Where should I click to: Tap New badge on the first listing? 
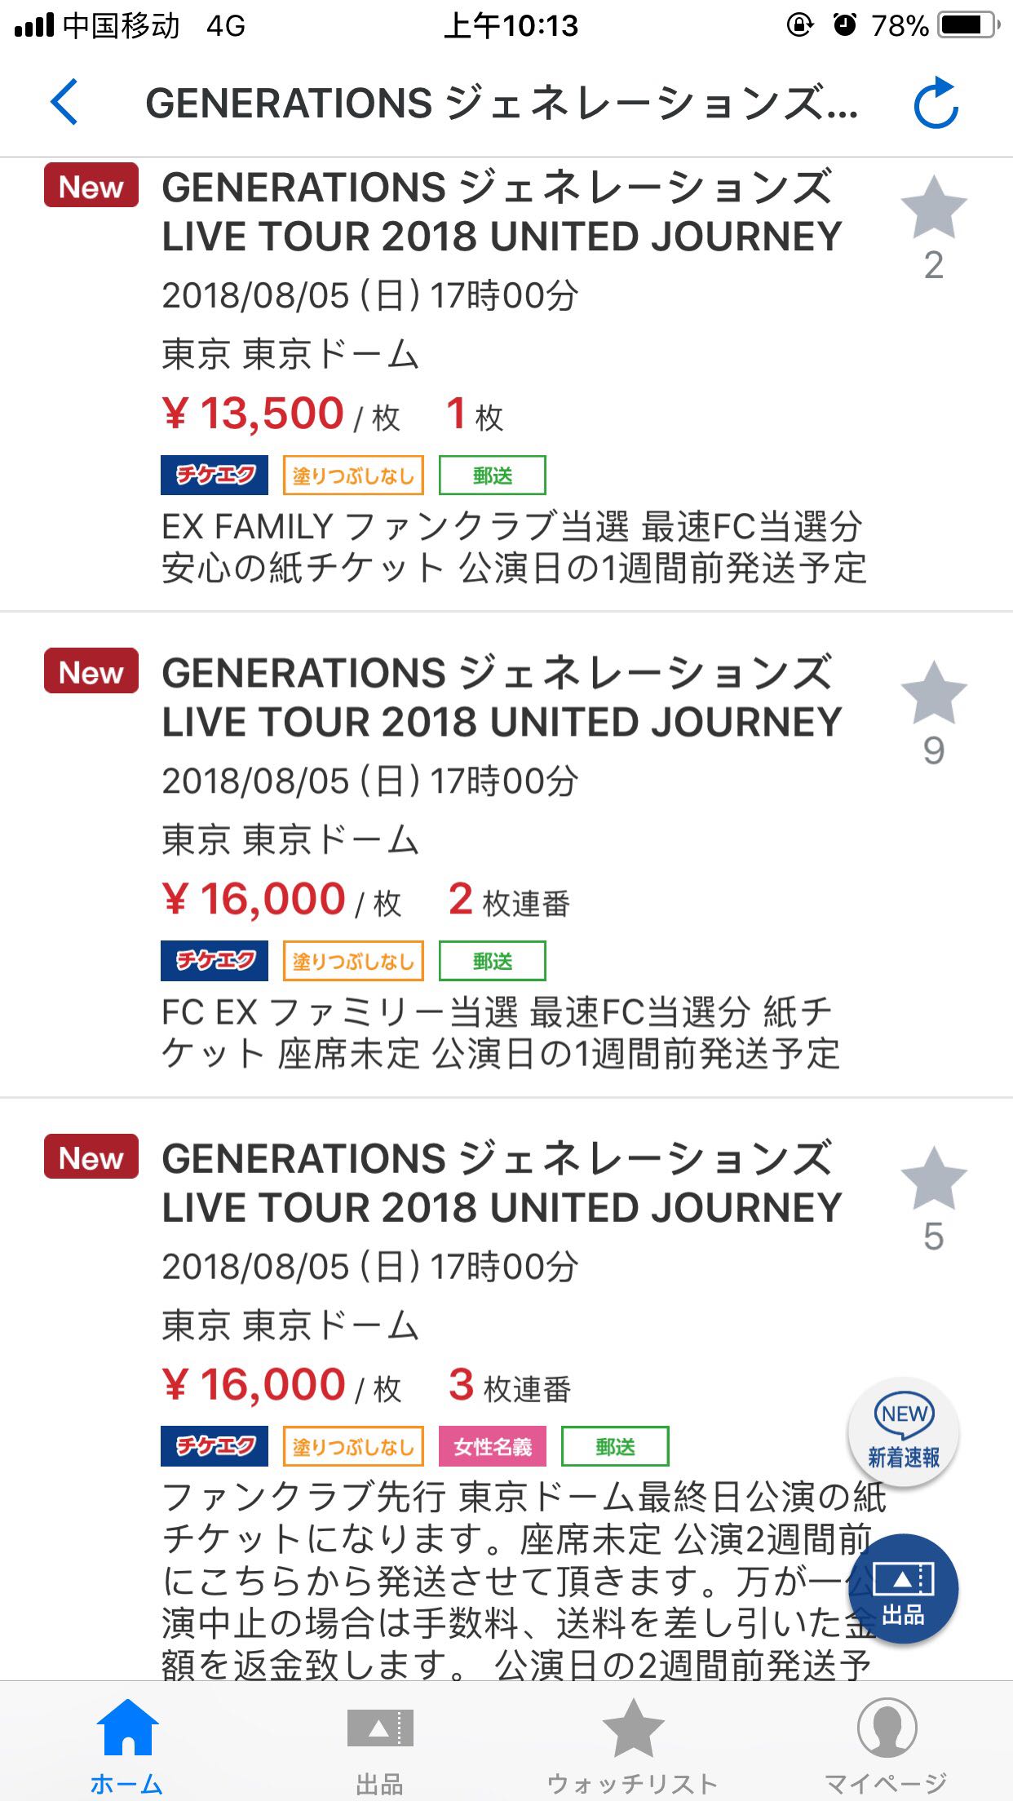pyautogui.click(x=91, y=185)
